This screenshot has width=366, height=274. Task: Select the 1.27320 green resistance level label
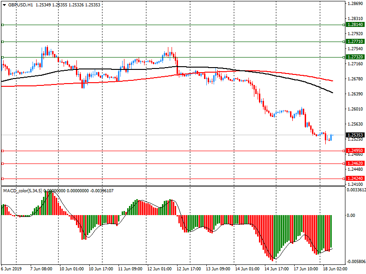355,57
